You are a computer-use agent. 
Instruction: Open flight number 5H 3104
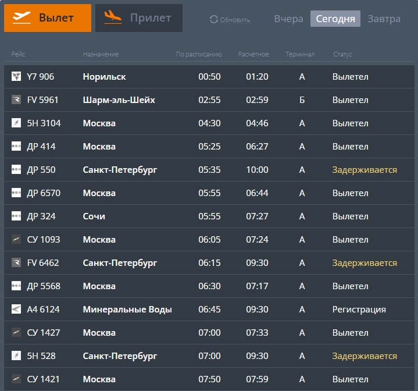click(x=44, y=123)
